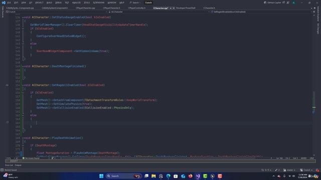
Task: Open the Debug menu
Action: 58,2
